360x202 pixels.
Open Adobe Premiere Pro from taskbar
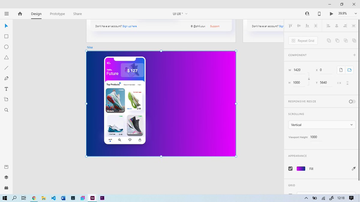pos(102,198)
